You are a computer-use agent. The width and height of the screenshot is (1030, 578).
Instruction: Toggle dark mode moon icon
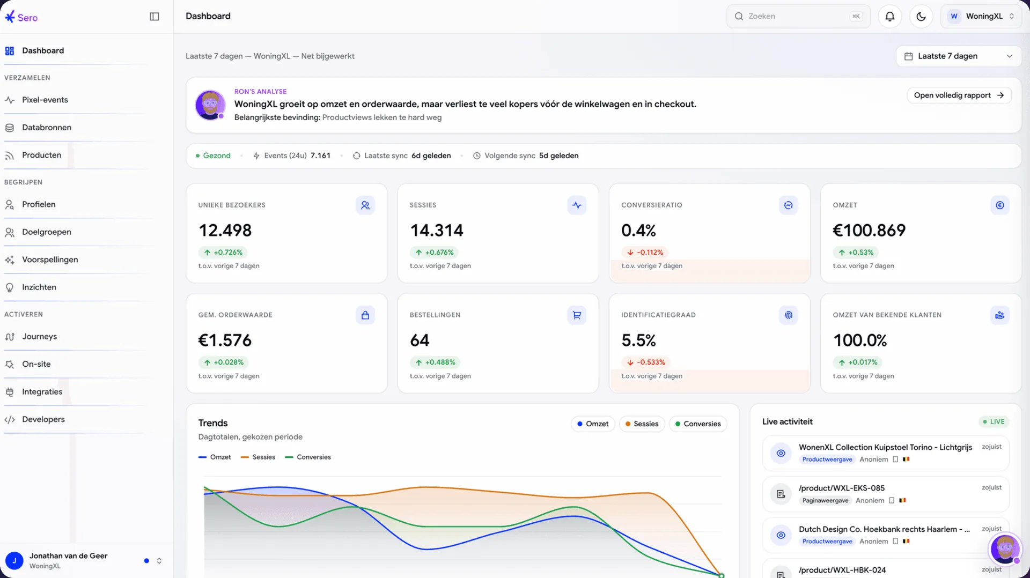click(x=921, y=16)
